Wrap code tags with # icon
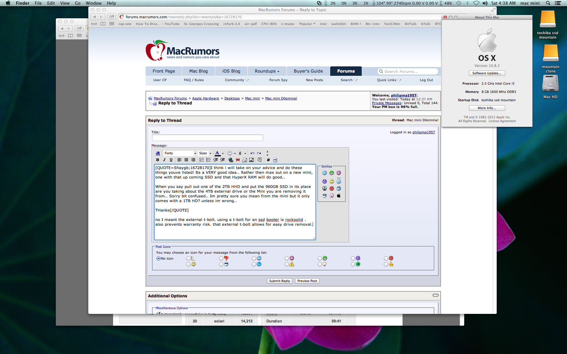Viewport: 567px width, 354px height. (x=268, y=160)
